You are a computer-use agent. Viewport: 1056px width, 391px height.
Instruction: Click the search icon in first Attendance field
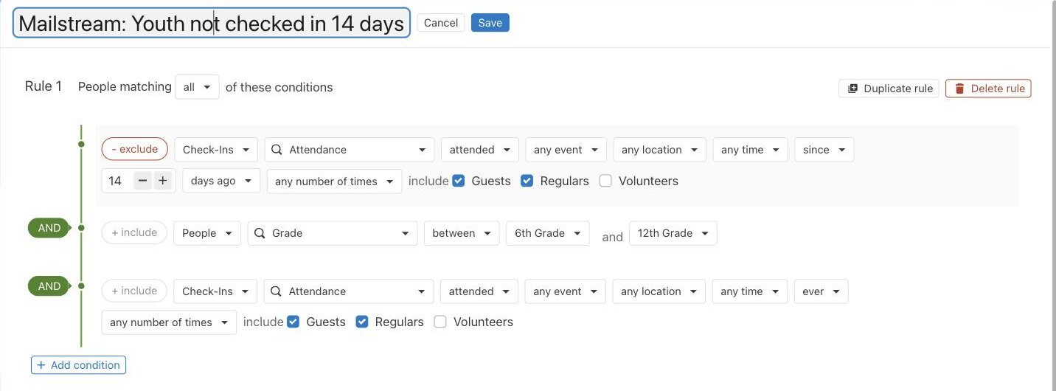(277, 150)
